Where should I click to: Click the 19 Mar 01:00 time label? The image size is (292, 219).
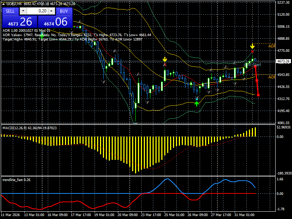click(104, 215)
